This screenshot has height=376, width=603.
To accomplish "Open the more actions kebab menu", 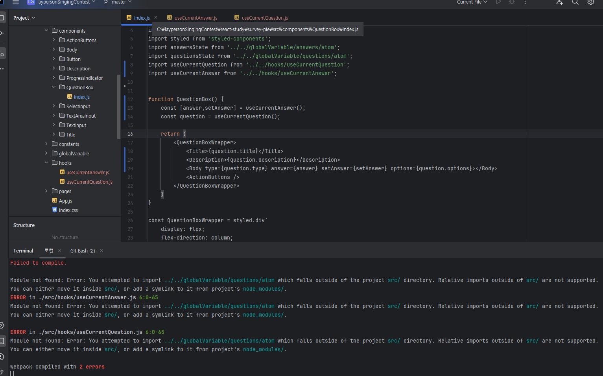I will (525, 2).
